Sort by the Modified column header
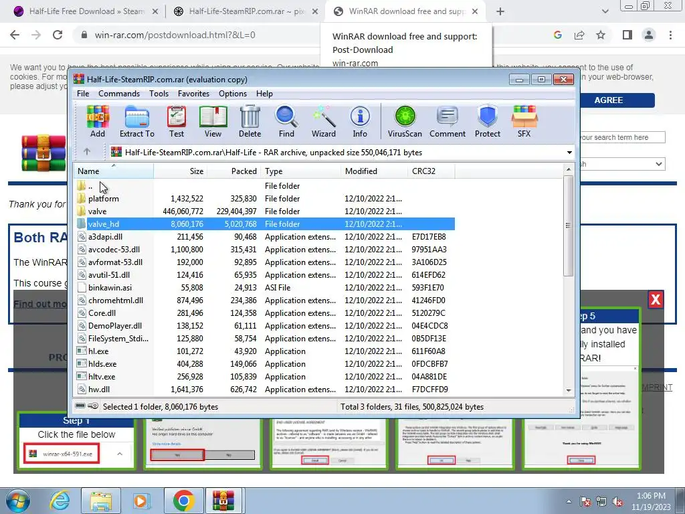Image resolution: width=685 pixels, height=514 pixels. tap(374, 171)
